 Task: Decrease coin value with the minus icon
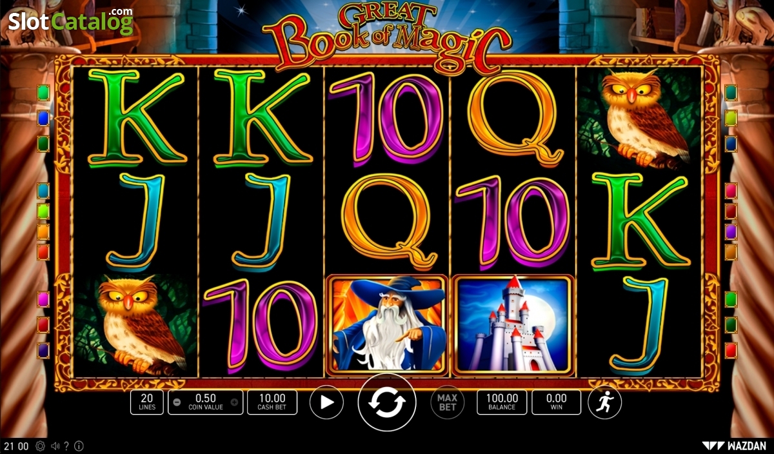click(x=177, y=402)
